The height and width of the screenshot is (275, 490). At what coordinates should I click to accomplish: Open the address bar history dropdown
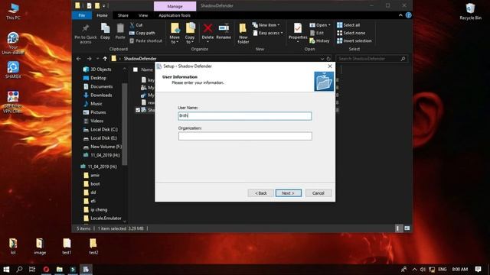pyautogui.click(x=322, y=59)
